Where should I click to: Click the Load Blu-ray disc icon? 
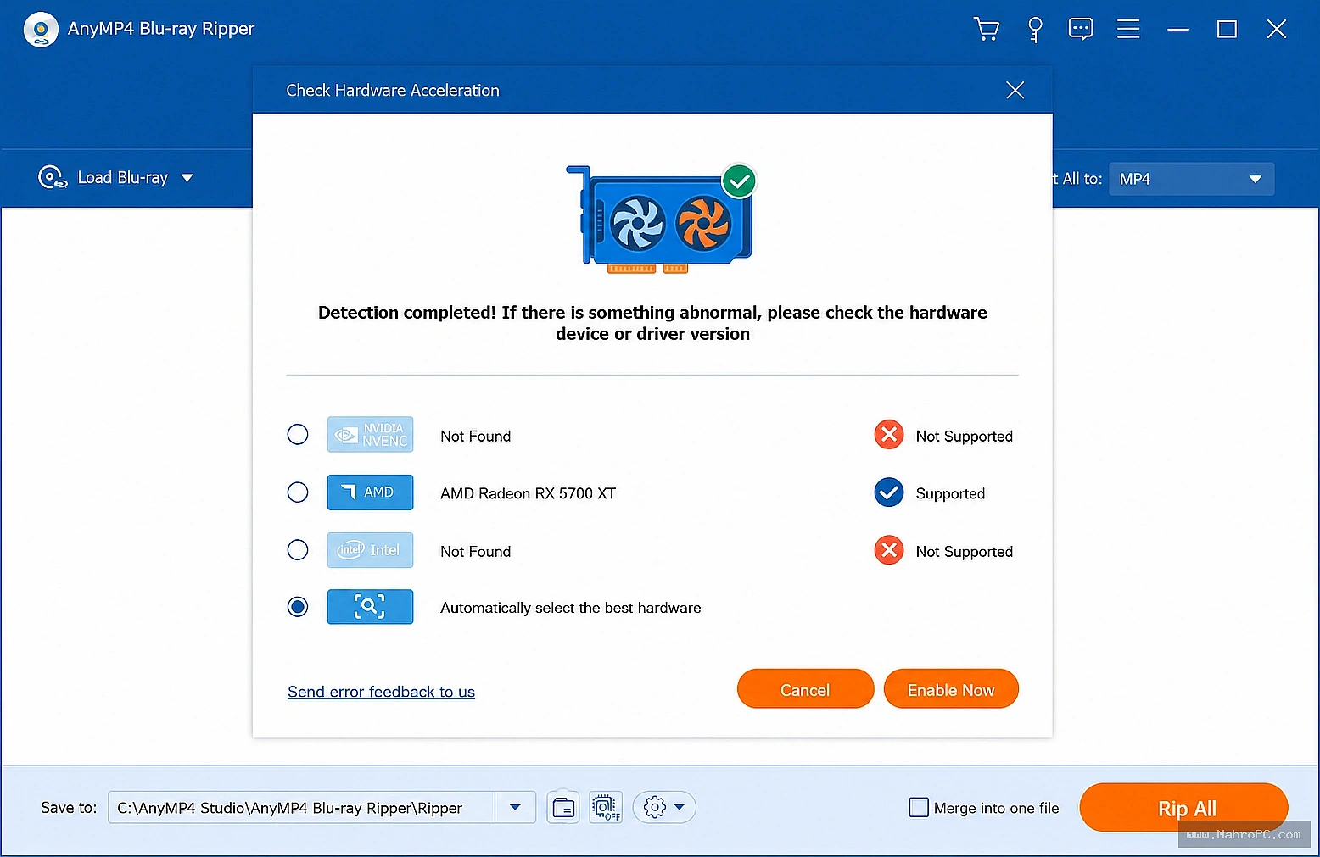click(53, 177)
